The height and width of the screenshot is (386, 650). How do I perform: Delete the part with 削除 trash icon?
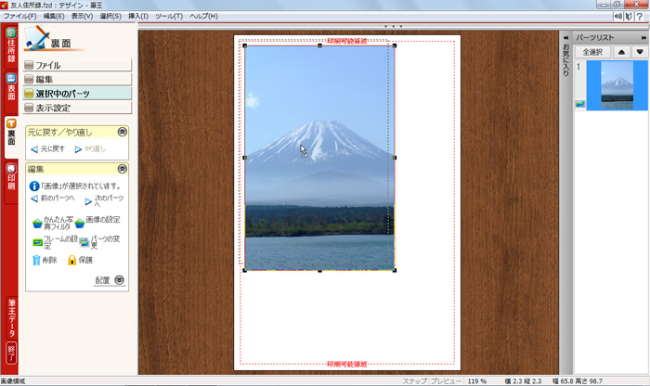pyautogui.click(x=37, y=260)
